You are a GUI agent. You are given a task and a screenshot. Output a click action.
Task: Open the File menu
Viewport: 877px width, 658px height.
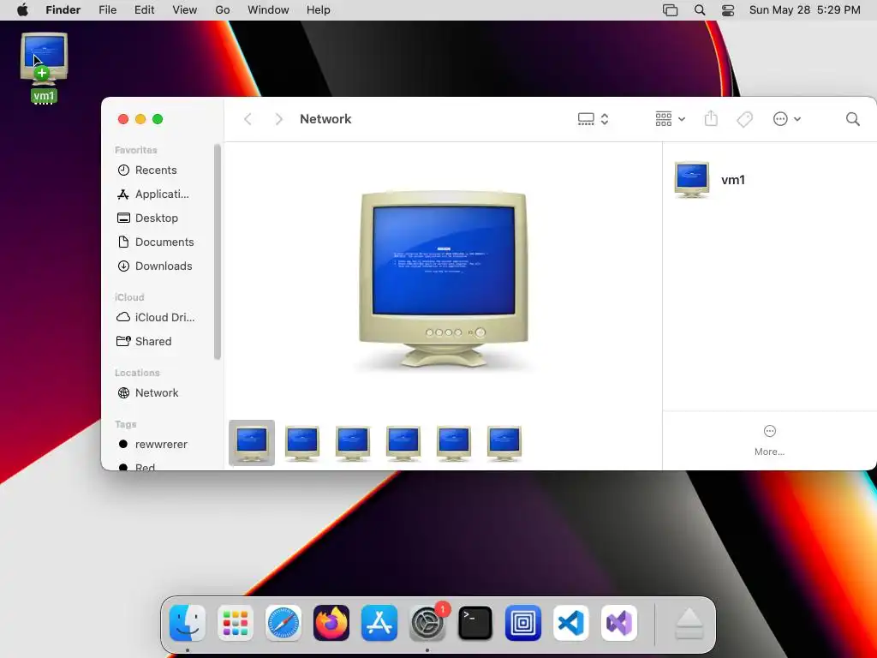(x=107, y=10)
